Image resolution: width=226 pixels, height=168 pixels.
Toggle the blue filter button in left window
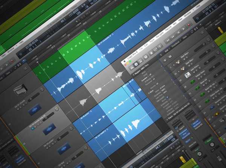[x=24, y=61]
